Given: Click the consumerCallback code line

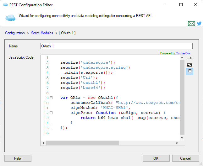Looking at the screenshot, I should (x=125, y=103).
